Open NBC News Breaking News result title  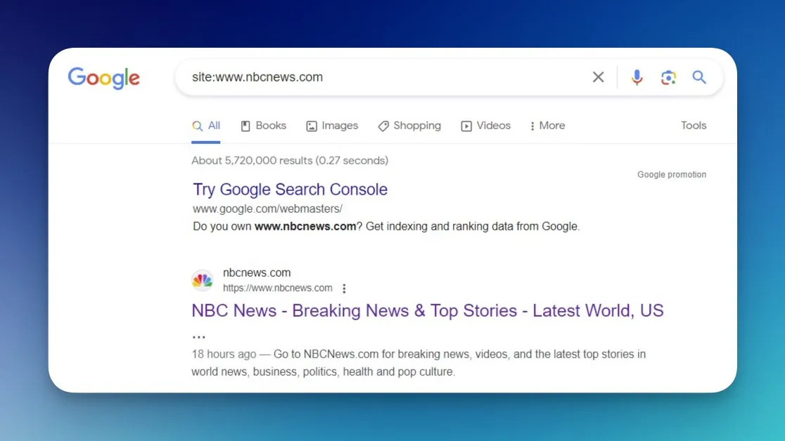tap(428, 310)
